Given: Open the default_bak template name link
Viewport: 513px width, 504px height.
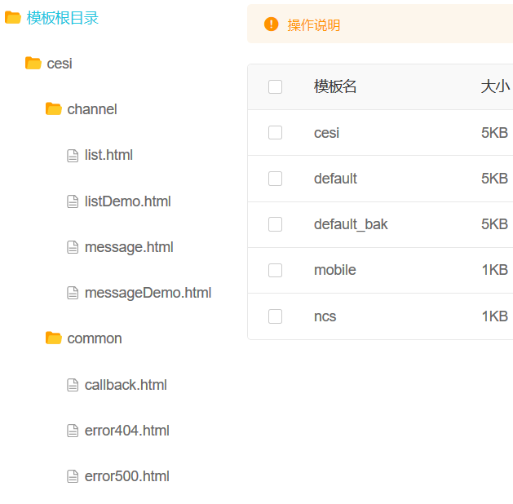Looking at the screenshot, I should point(351,224).
